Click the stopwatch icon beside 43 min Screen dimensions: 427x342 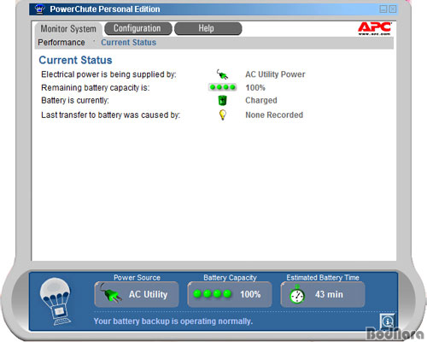[x=297, y=294]
